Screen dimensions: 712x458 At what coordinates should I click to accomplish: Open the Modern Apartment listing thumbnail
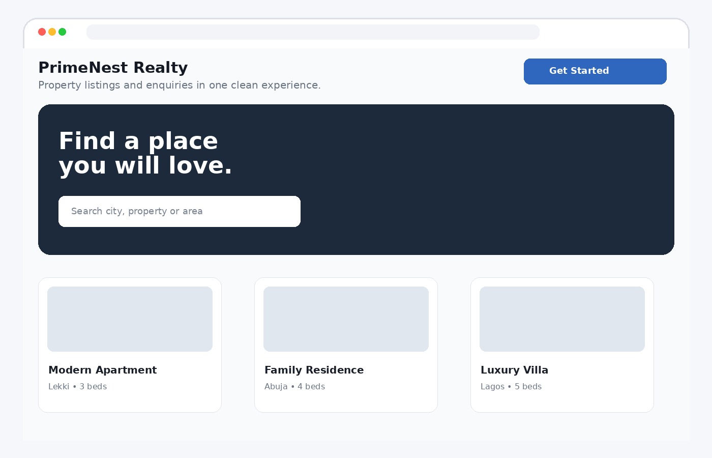[130, 319]
